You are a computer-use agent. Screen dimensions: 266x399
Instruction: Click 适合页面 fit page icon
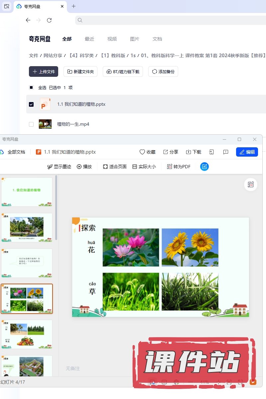pyautogui.click(x=105, y=167)
